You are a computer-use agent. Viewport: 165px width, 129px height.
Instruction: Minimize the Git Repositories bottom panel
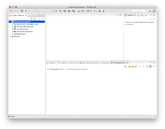pyautogui.click(x=151, y=62)
